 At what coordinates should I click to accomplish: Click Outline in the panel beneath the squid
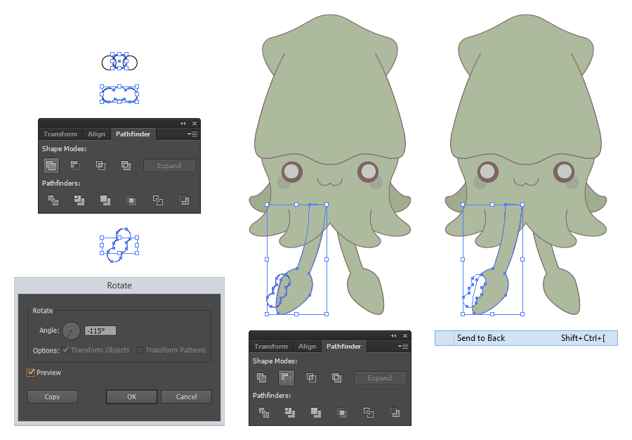369,412
